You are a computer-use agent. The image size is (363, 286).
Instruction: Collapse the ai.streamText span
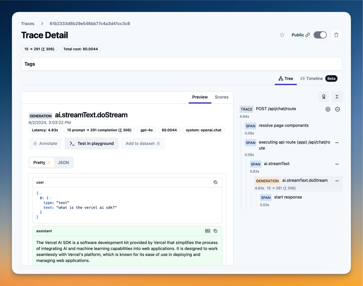click(x=337, y=164)
